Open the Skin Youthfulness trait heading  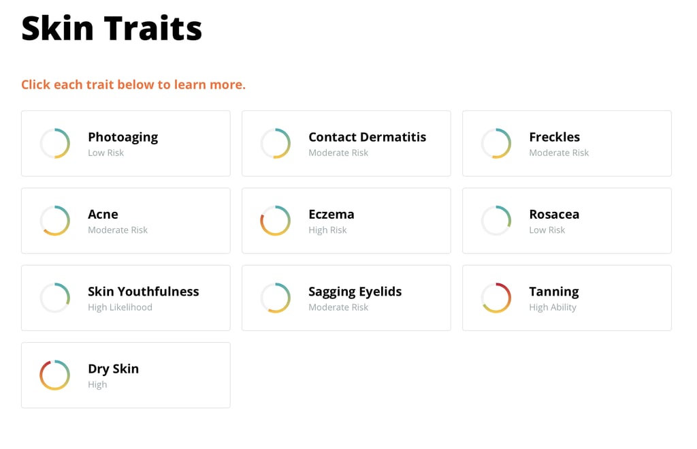[x=143, y=292]
